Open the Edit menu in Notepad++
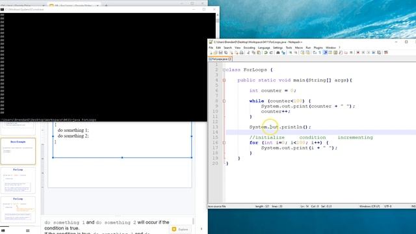 [218, 47]
